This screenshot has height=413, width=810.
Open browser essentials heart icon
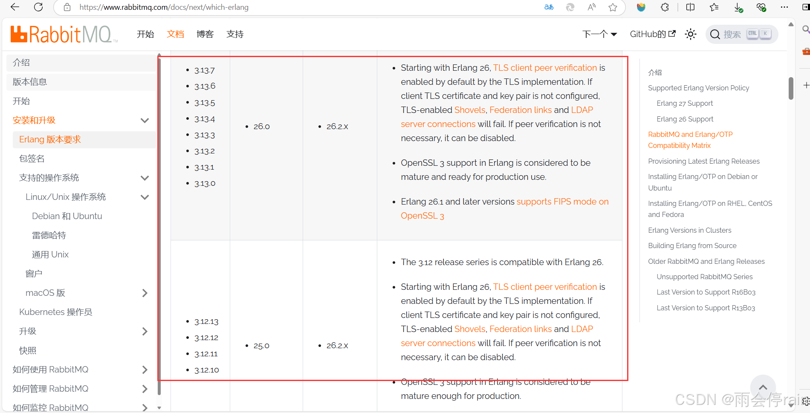761,7
